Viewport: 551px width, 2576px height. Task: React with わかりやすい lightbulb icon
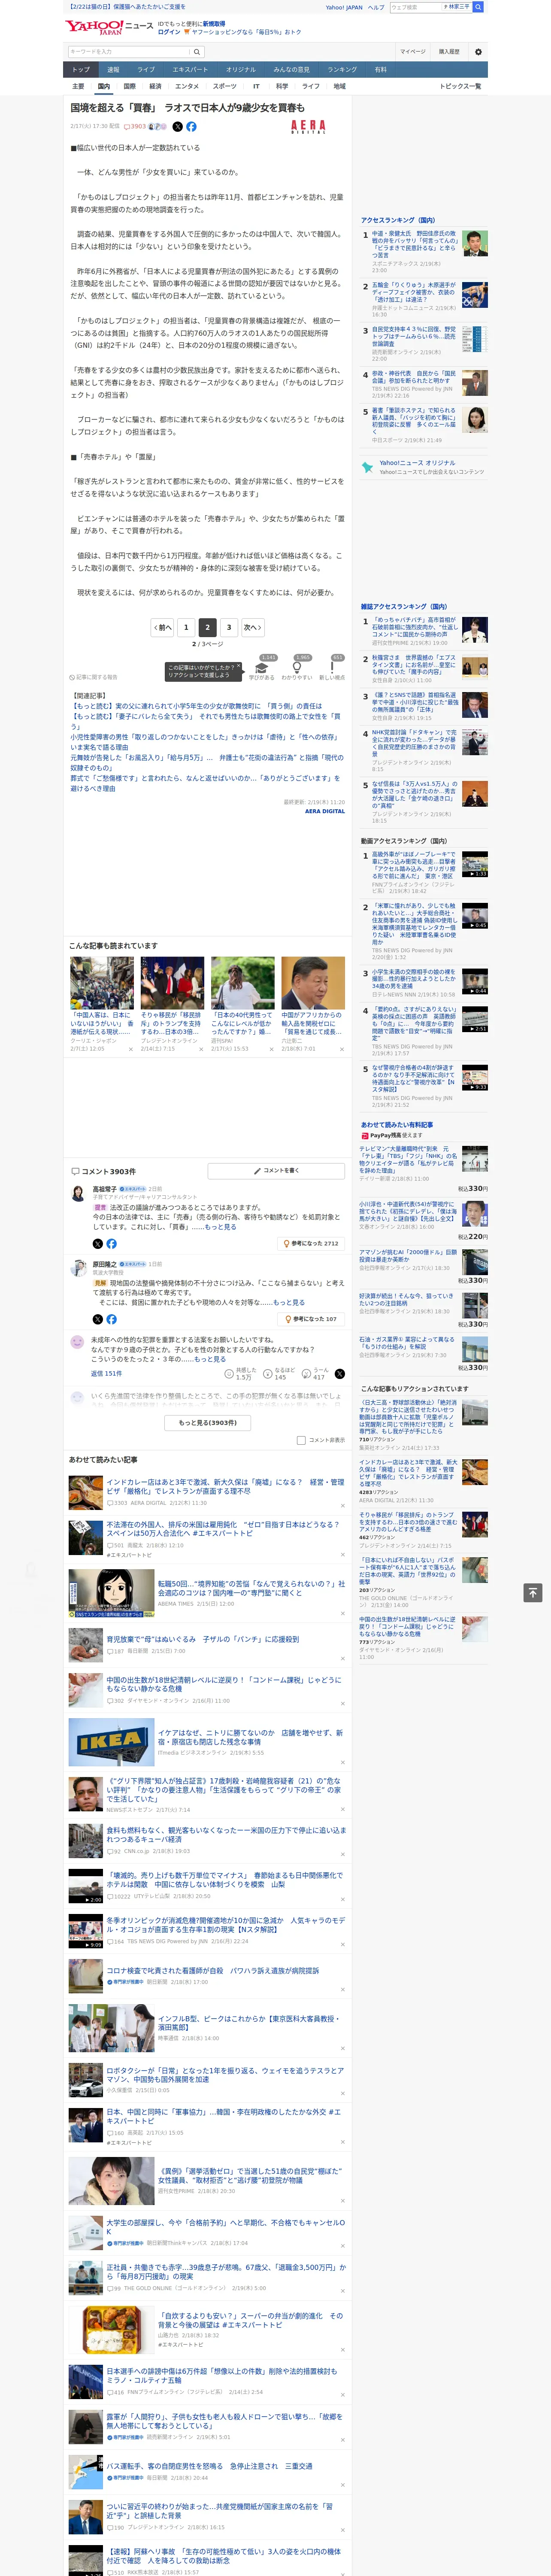pos(297,667)
